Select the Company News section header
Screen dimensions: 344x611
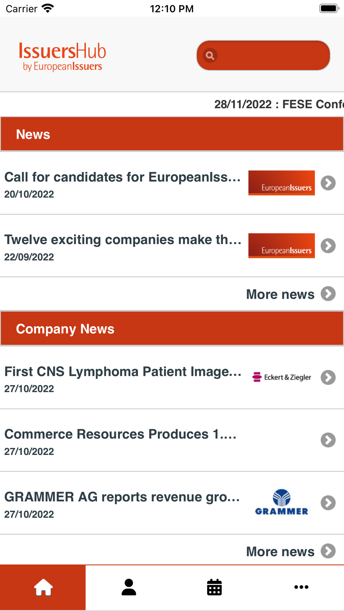pos(172,329)
